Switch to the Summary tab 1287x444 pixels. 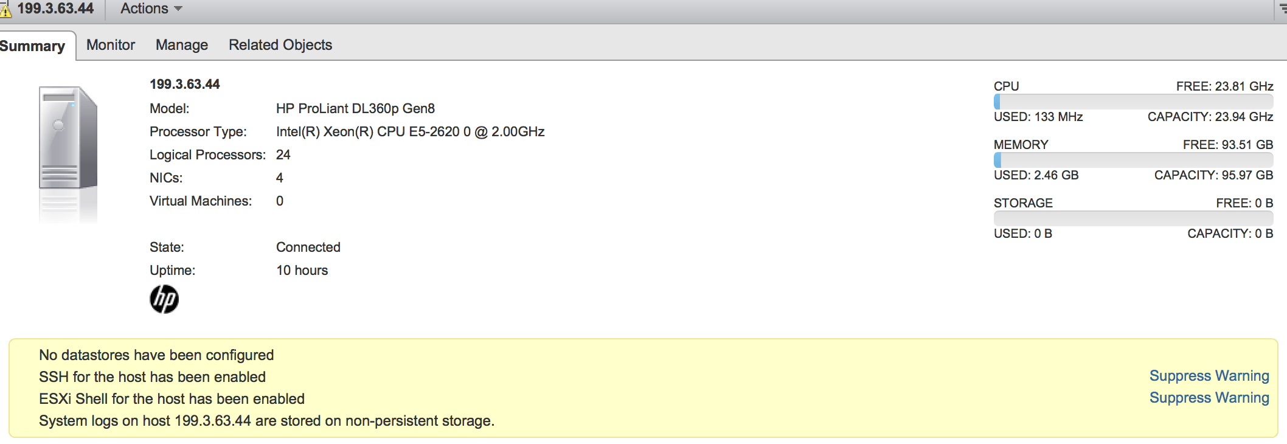(33, 46)
